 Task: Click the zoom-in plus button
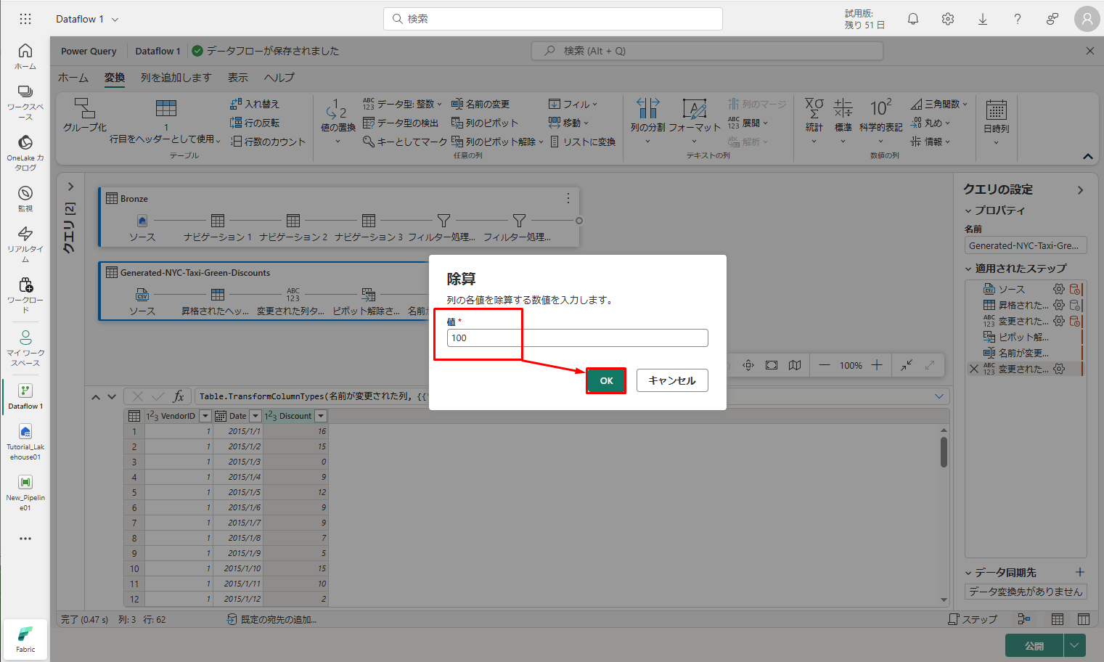pos(877,365)
